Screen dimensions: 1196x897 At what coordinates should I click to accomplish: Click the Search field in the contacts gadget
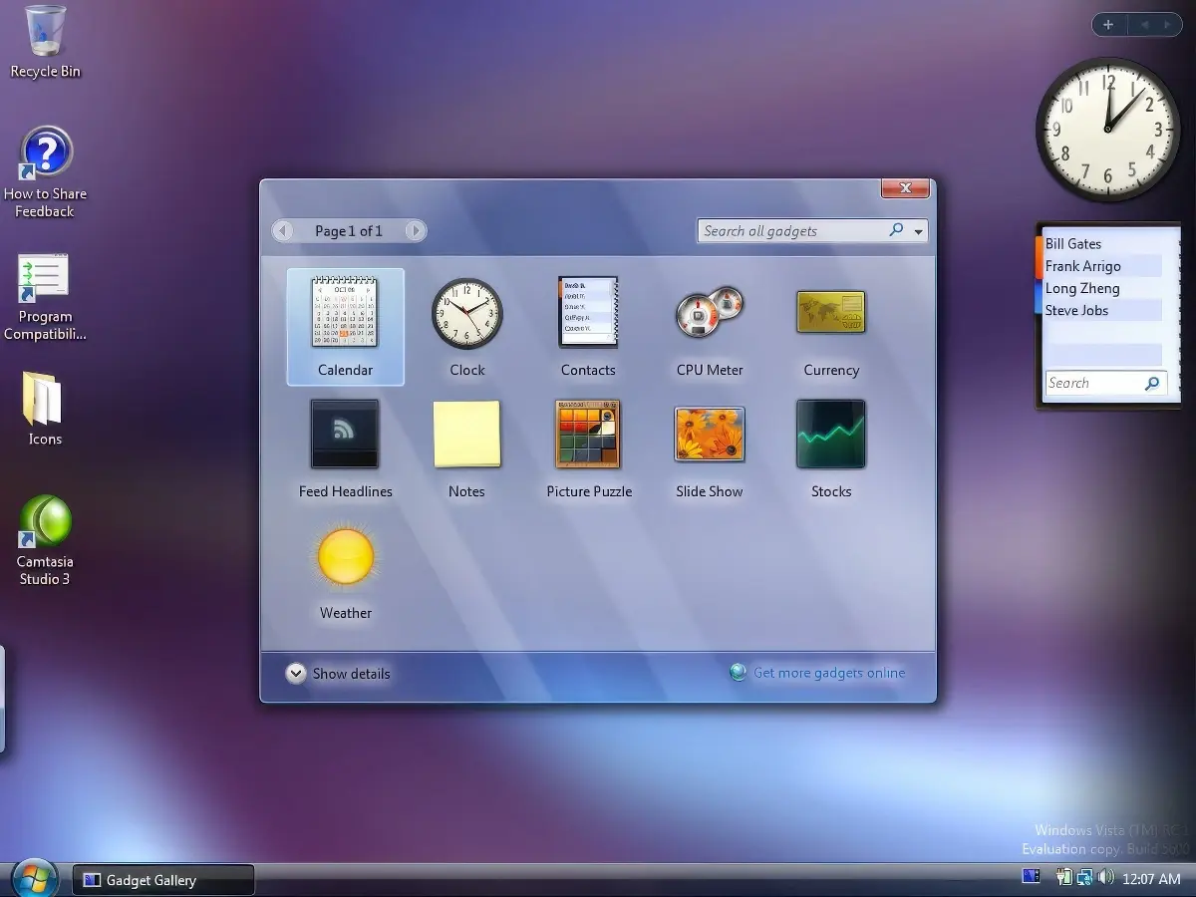pyautogui.click(x=1096, y=383)
